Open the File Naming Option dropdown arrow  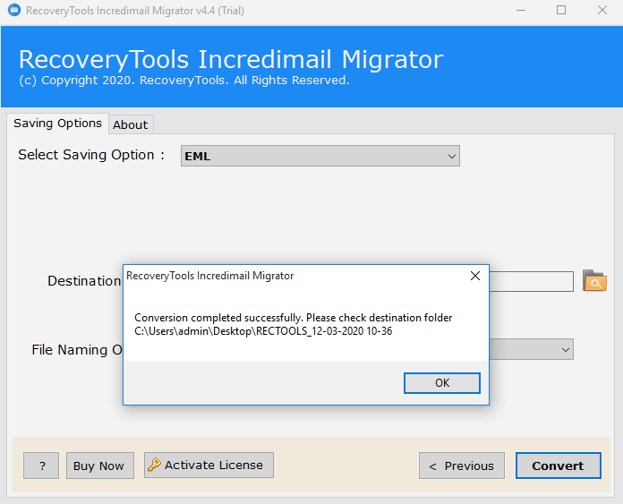click(565, 349)
